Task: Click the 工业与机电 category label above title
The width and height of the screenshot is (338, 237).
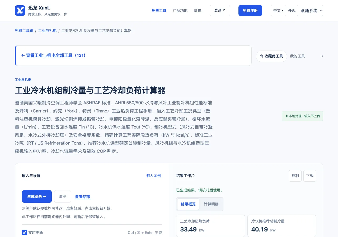Action: pyautogui.click(x=23, y=80)
